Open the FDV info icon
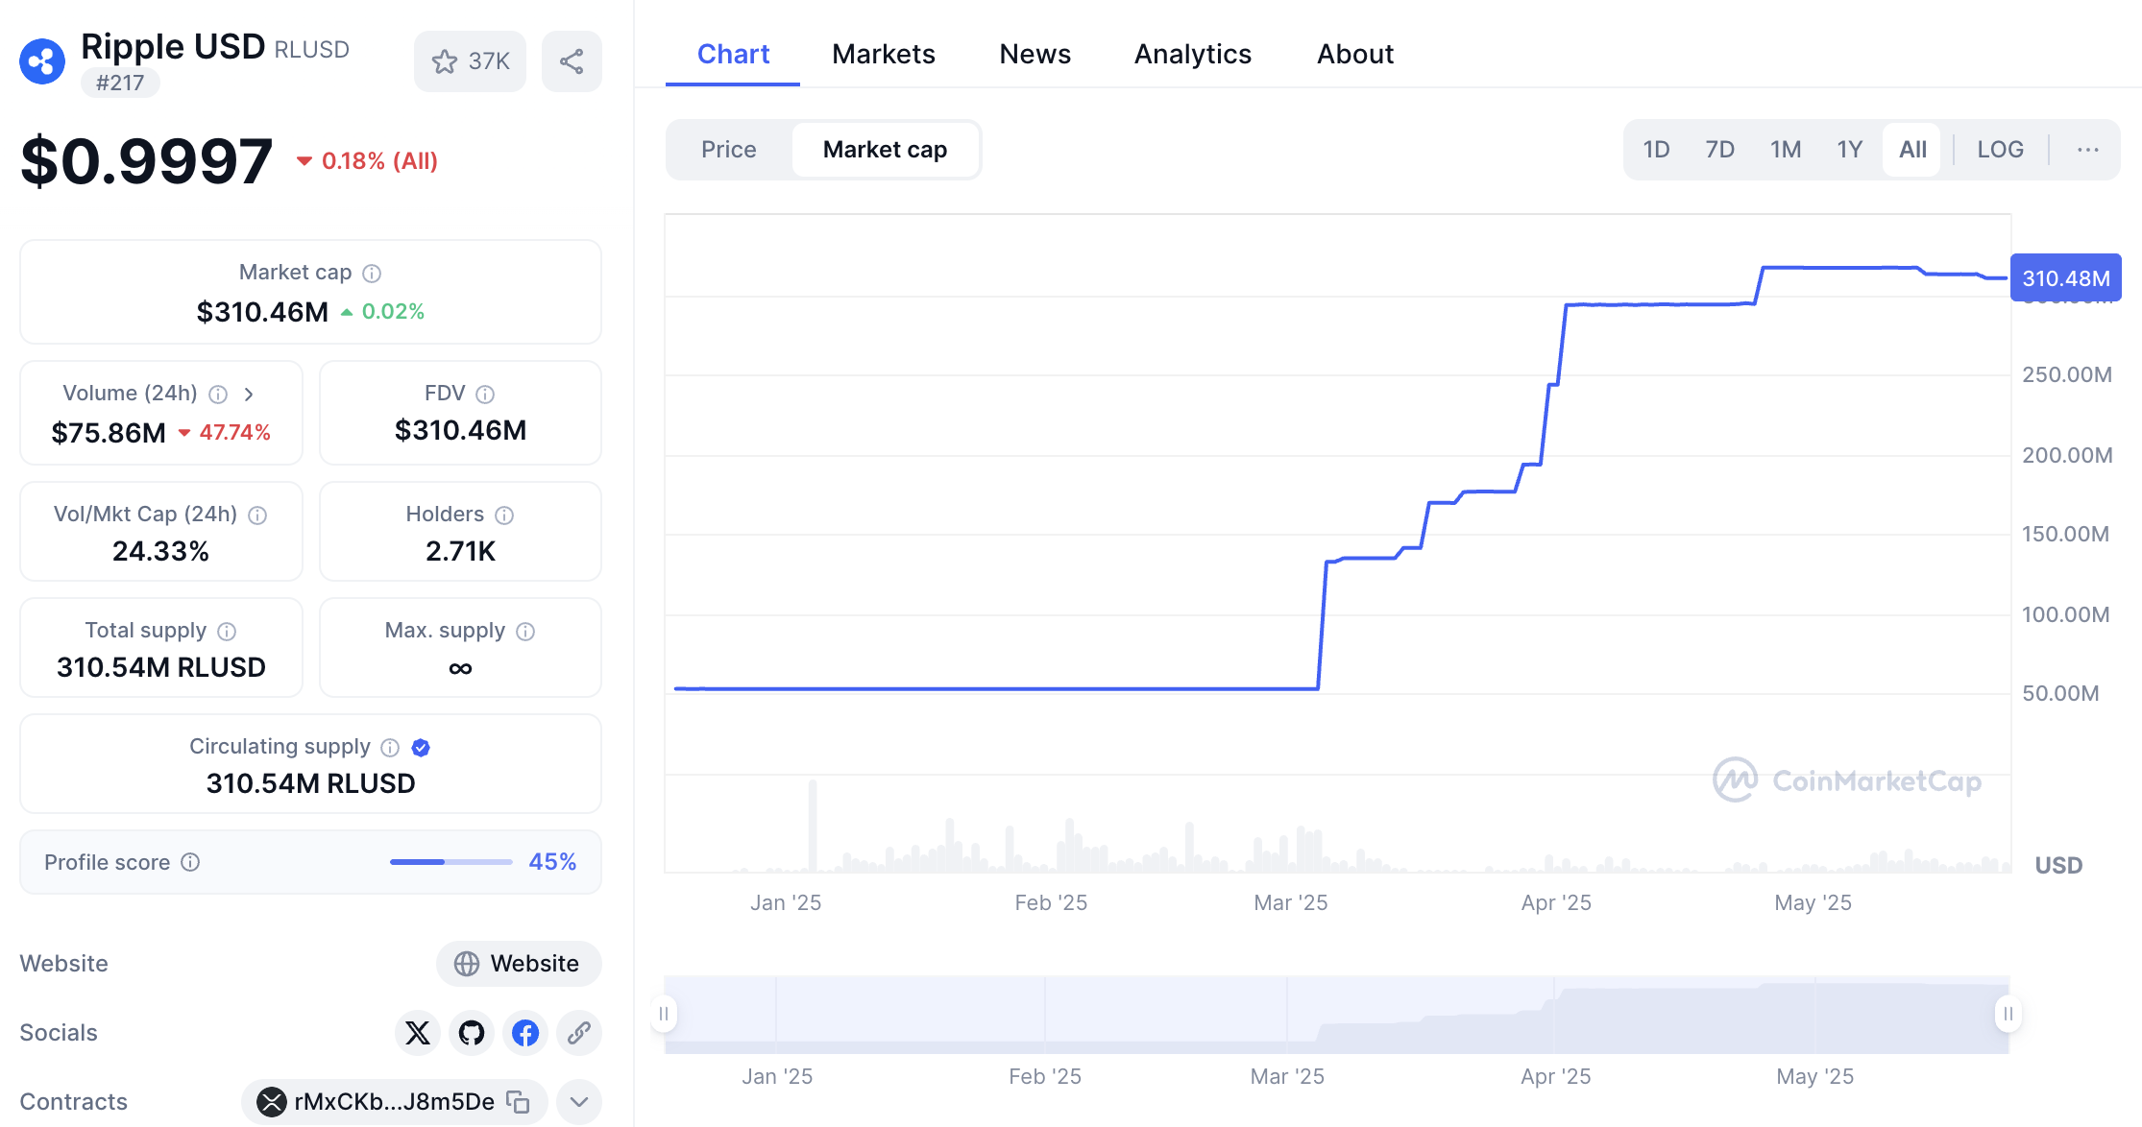This screenshot has width=2142, height=1127. [485, 395]
